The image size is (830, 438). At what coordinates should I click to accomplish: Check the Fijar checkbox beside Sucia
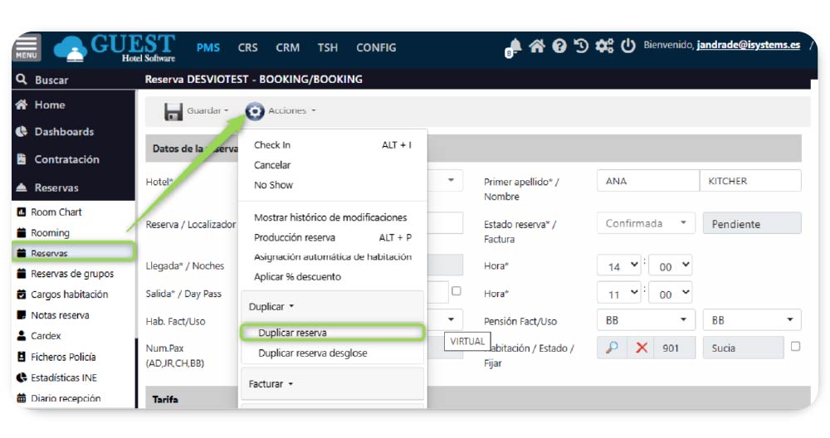click(795, 347)
